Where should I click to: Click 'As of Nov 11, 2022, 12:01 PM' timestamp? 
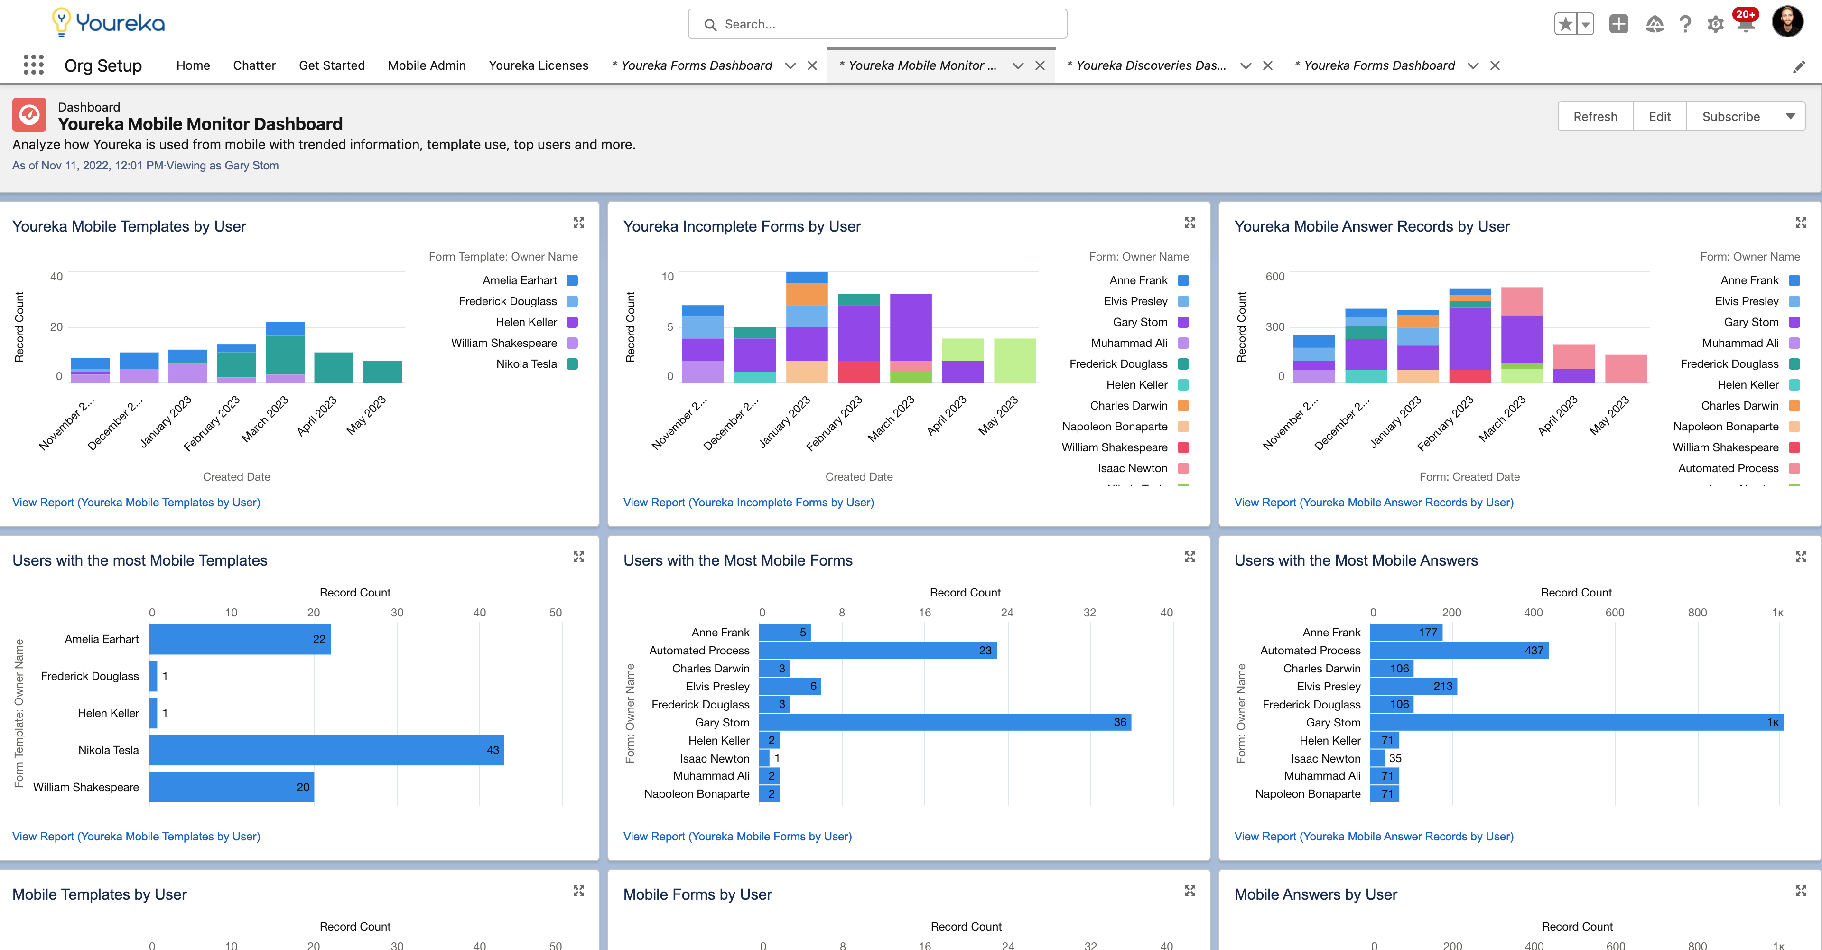[x=88, y=166]
